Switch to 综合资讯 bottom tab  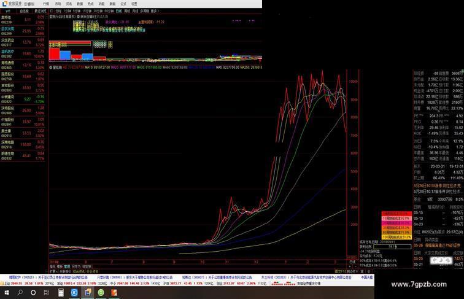pos(79,271)
